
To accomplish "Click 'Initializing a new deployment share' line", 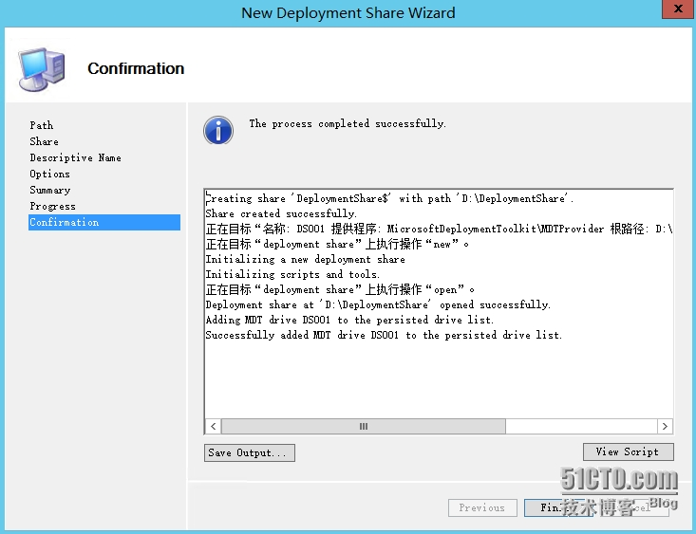I will click(x=306, y=259).
